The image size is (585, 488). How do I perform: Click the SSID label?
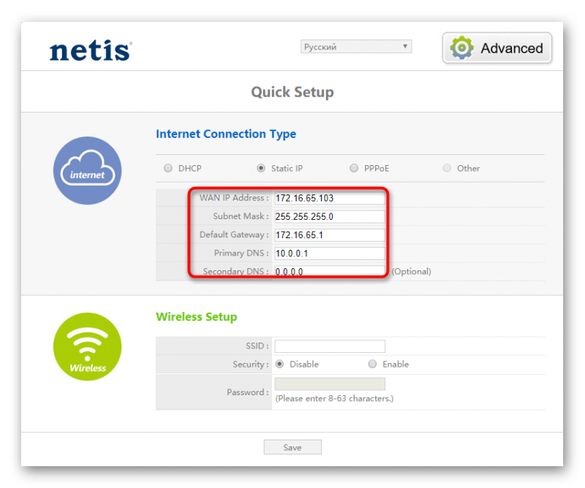pyautogui.click(x=257, y=346)
